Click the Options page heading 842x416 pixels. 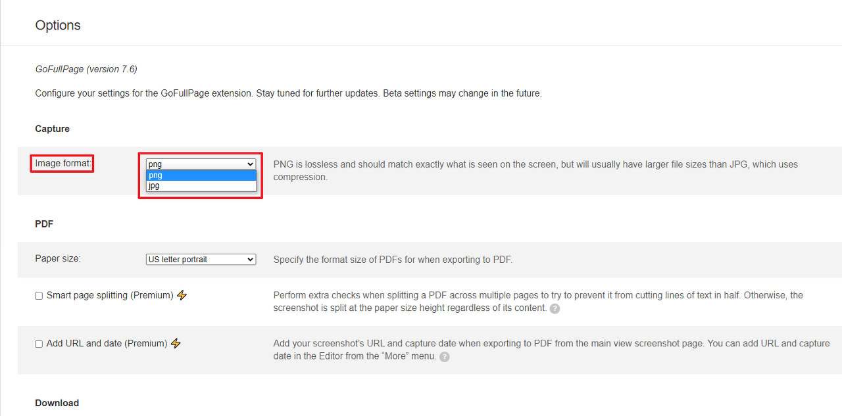(x=58, y=25)
